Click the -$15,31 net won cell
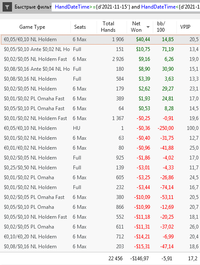Image resolution: width=200 pixels, height=265 pixels. click(142, 247)
